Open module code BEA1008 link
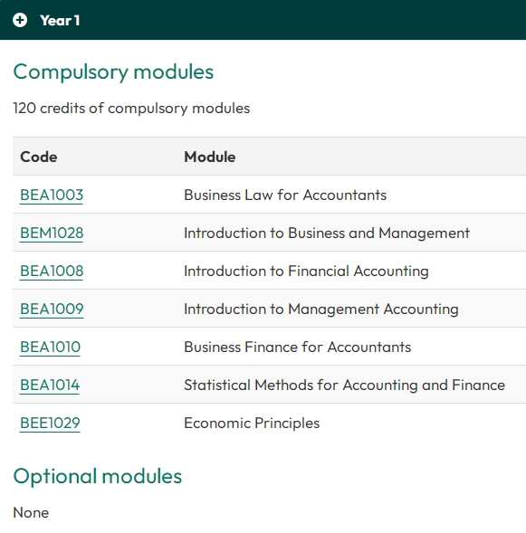The image size is (526, 533). click(52, 271)
